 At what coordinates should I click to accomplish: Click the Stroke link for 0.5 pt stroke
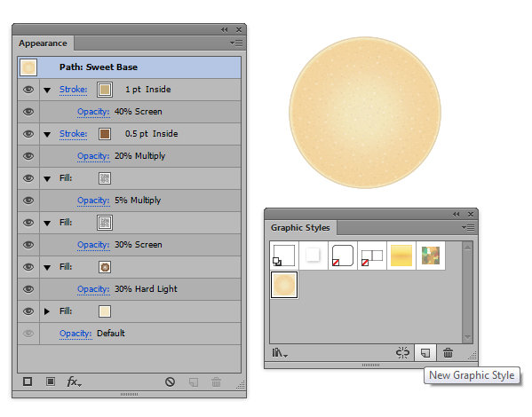tap(74, 134)
